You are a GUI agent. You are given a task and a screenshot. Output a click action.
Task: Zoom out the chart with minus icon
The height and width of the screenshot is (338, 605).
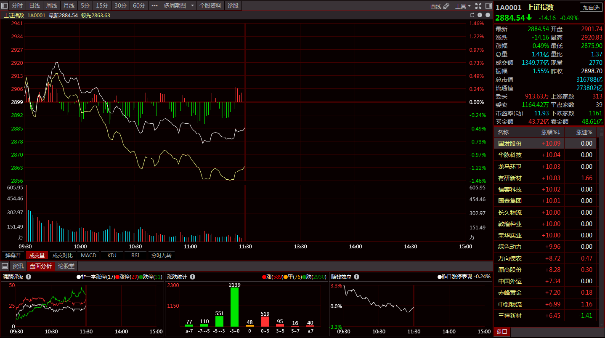(x=488, y=15)
